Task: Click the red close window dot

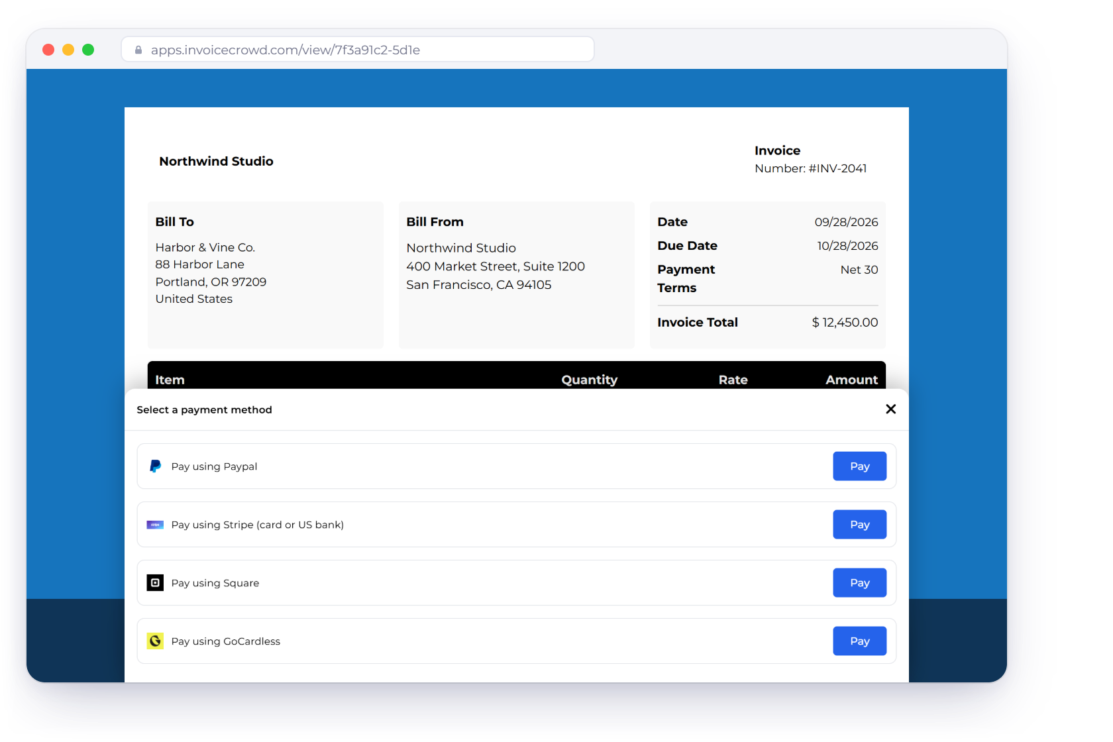Action: point(48,50)
